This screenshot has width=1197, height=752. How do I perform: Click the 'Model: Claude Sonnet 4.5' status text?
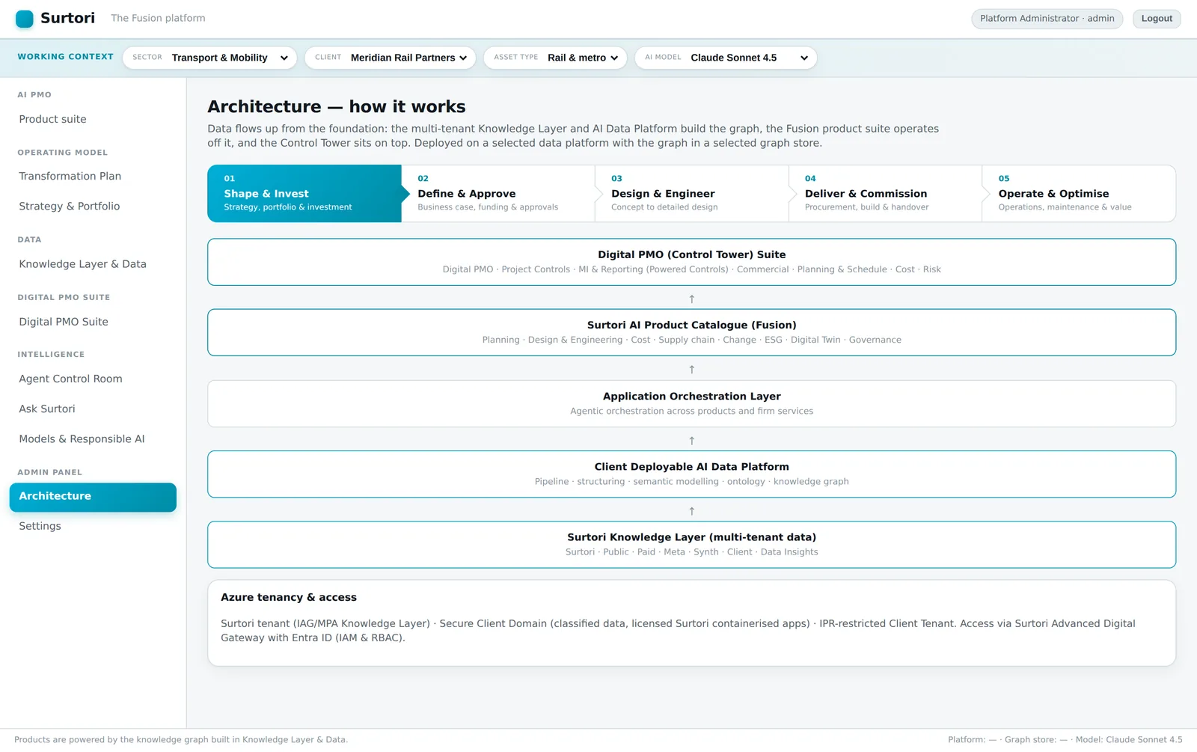tap(1129, 739)
